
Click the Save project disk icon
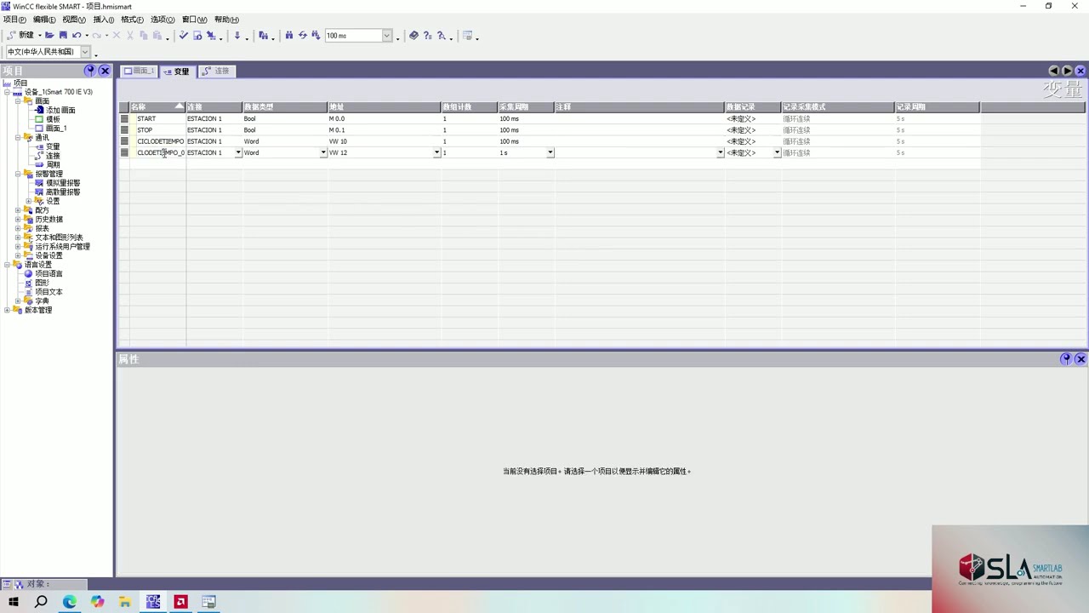click(62, 36)
